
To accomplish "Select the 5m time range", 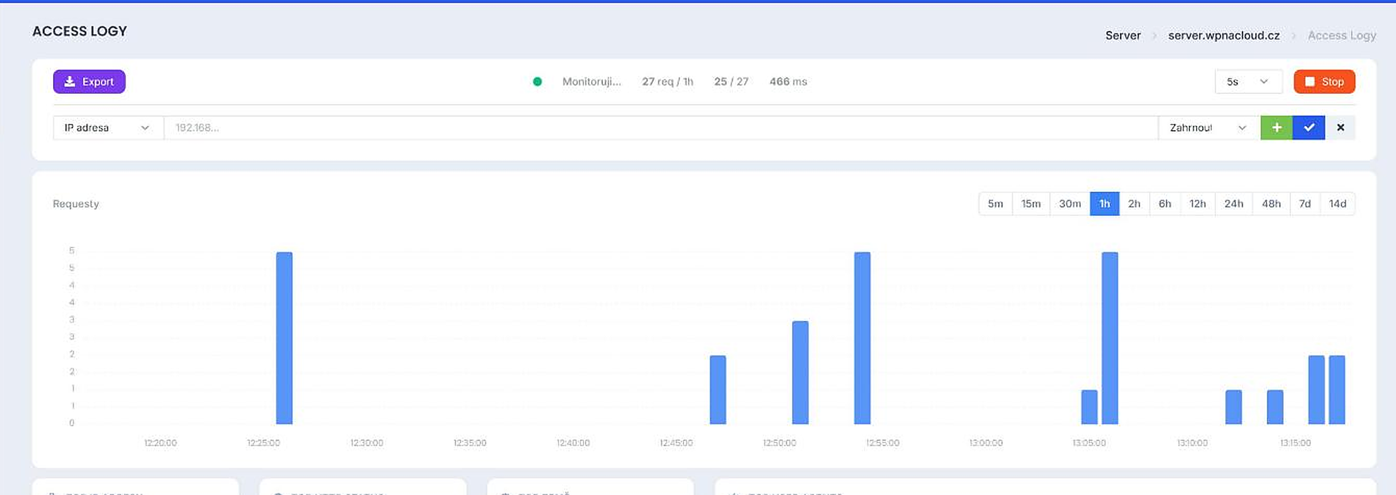I will tap(996, 204).
